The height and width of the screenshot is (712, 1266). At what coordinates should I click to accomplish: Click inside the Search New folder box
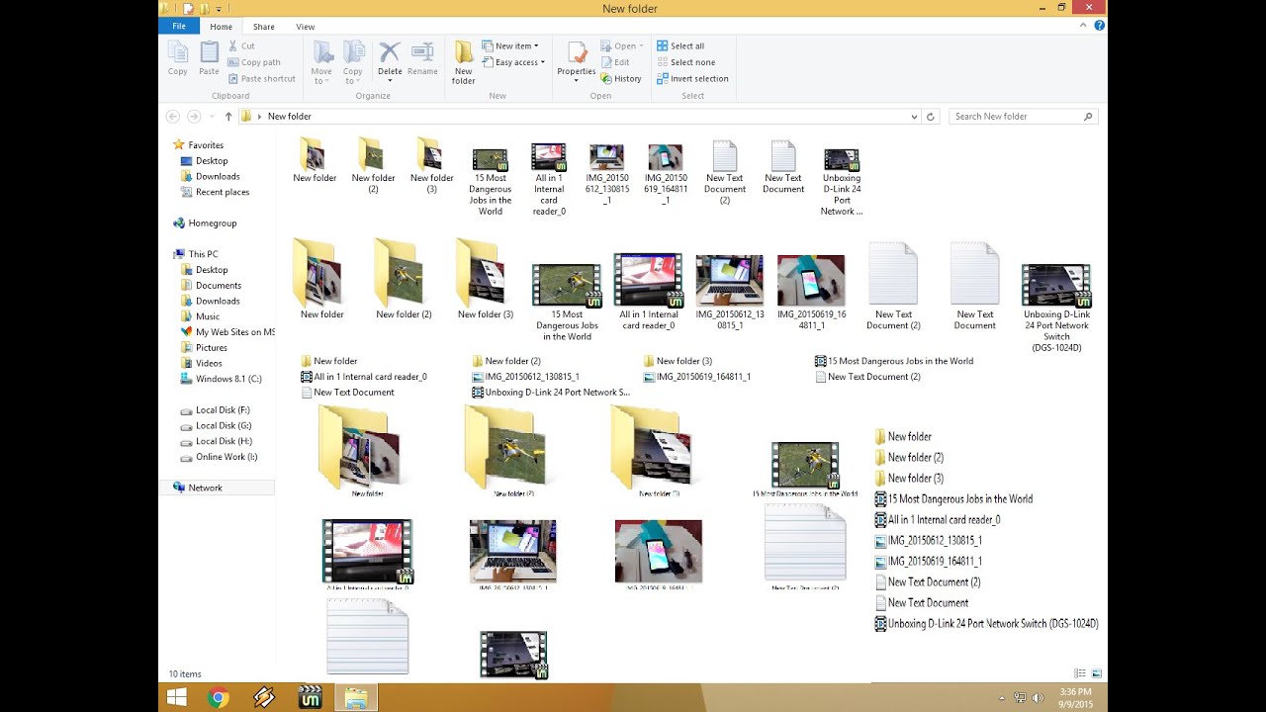click(x=1019, y=116)
